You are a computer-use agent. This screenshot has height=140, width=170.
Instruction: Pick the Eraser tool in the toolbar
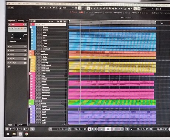(x=98, y=8)
